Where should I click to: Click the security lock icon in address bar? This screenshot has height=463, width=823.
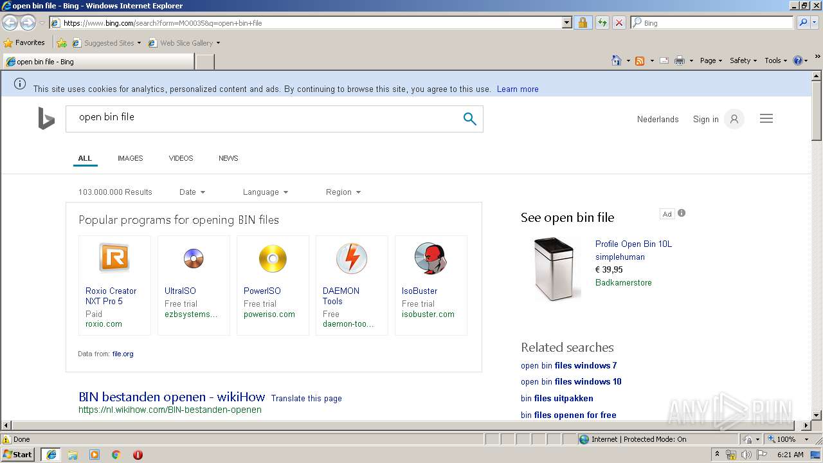(x=583, y=23)
